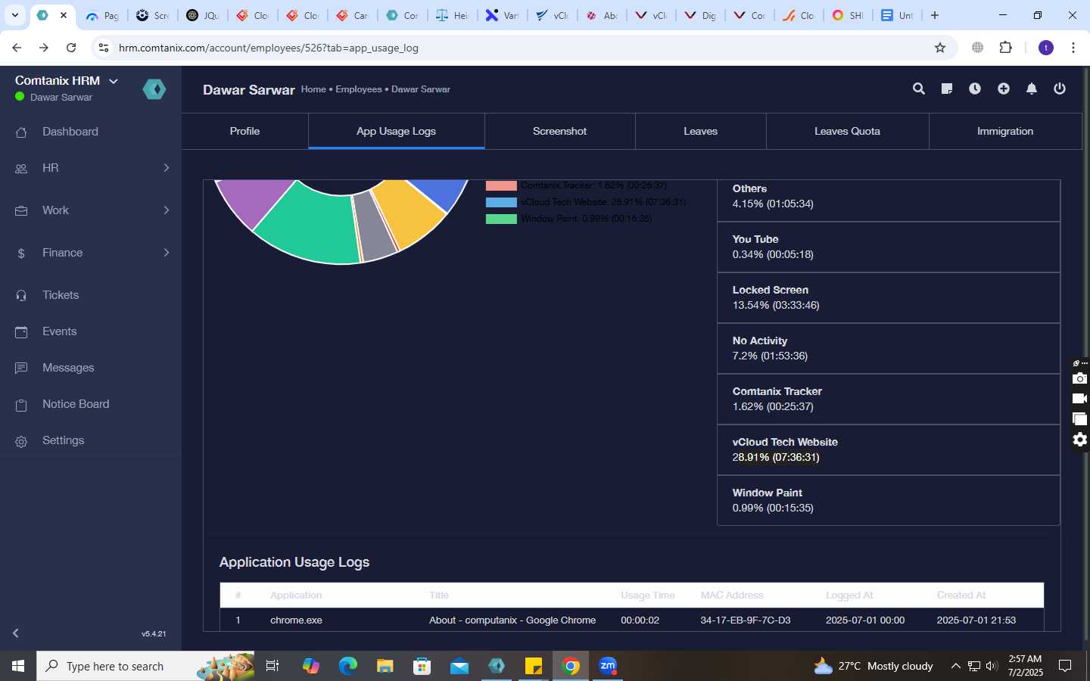Expand the HR sidebar menu

click(x=91, y=168)
